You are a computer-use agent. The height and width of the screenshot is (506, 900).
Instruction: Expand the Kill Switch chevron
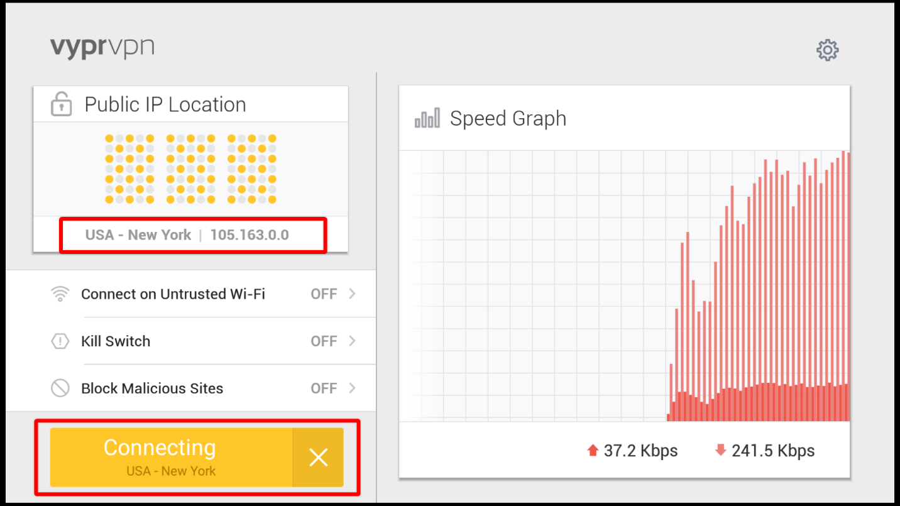tap(353, 341)
